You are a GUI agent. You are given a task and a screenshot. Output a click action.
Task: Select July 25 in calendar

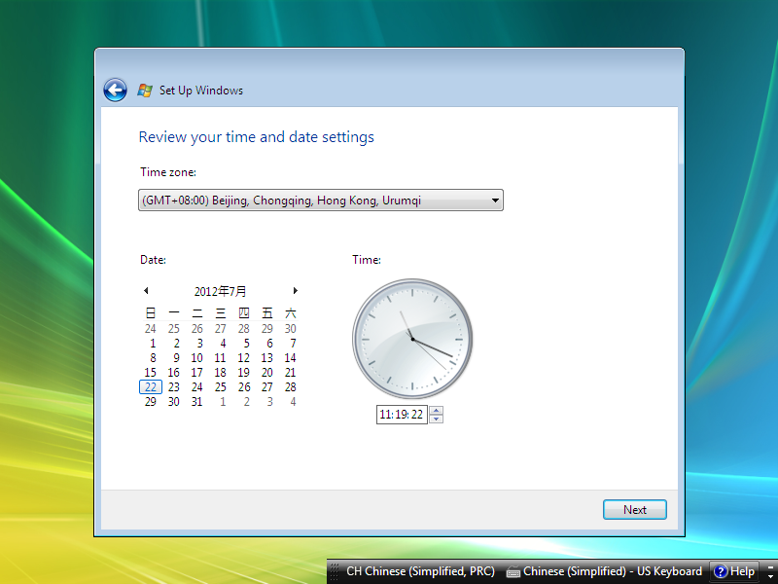click(221, 386)
